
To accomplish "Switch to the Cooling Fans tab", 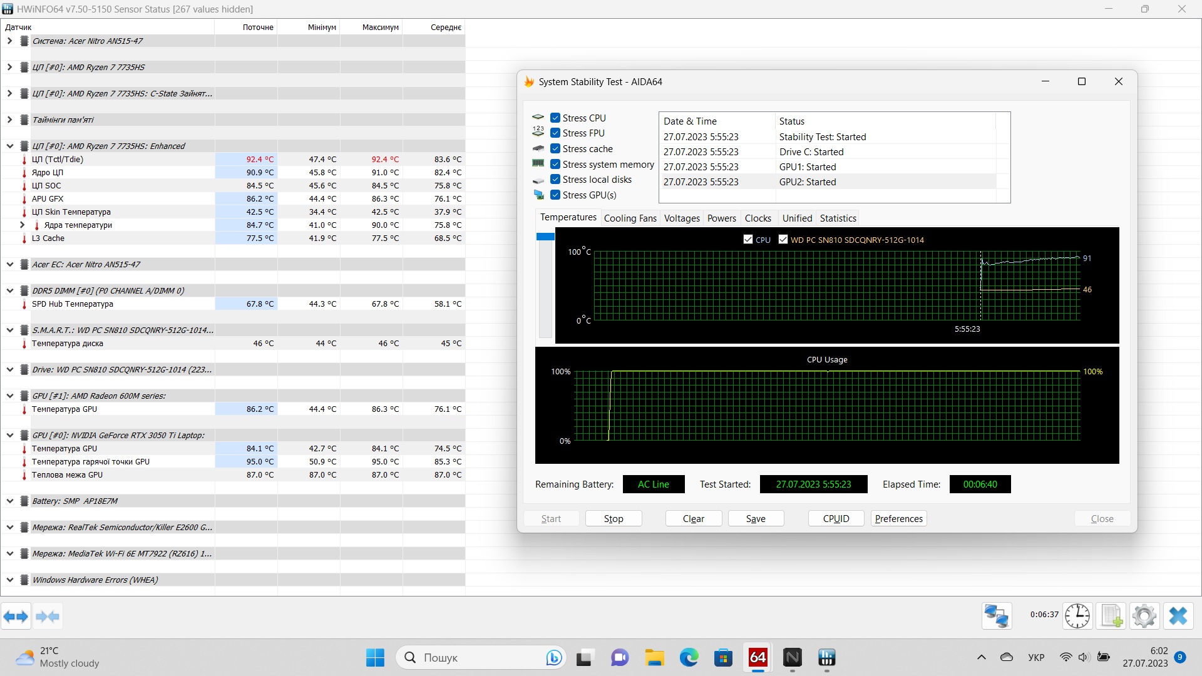I will (630, 218).
